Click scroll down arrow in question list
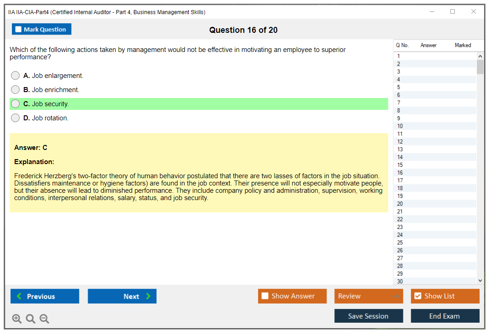Image resolution: width=491 pixels, height=335 pixels. (x=480, y=281)
